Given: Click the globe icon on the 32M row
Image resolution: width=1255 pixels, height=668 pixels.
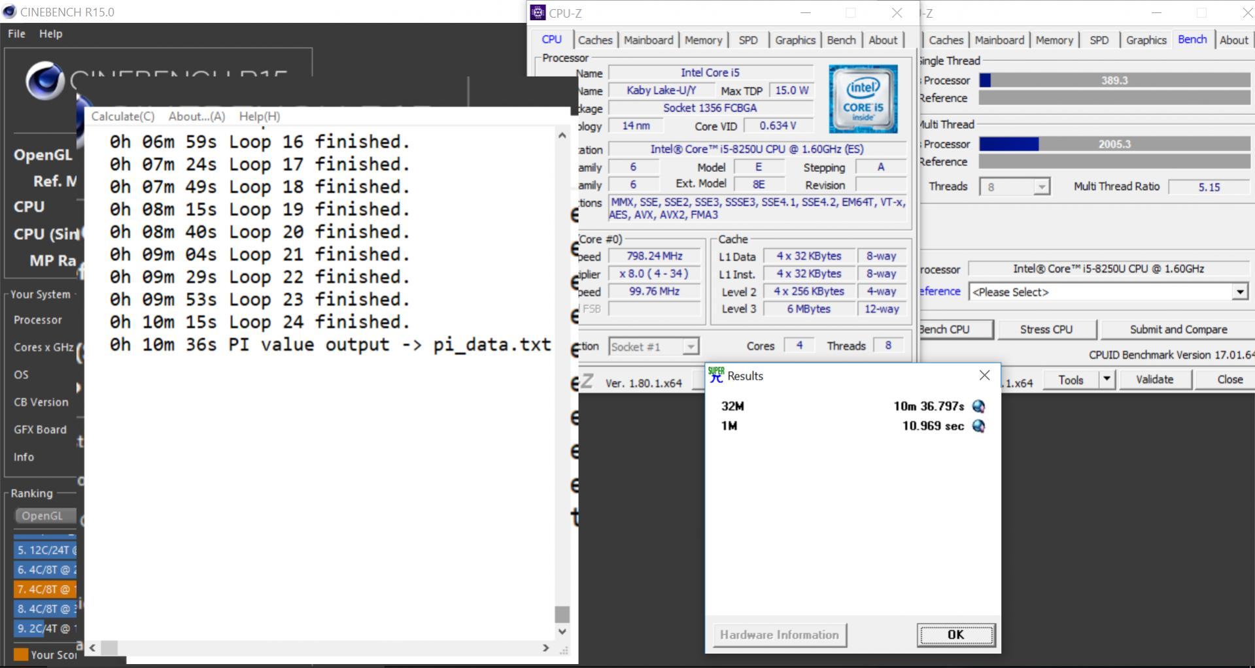Looking at the screenshot, I should point(978,407).
